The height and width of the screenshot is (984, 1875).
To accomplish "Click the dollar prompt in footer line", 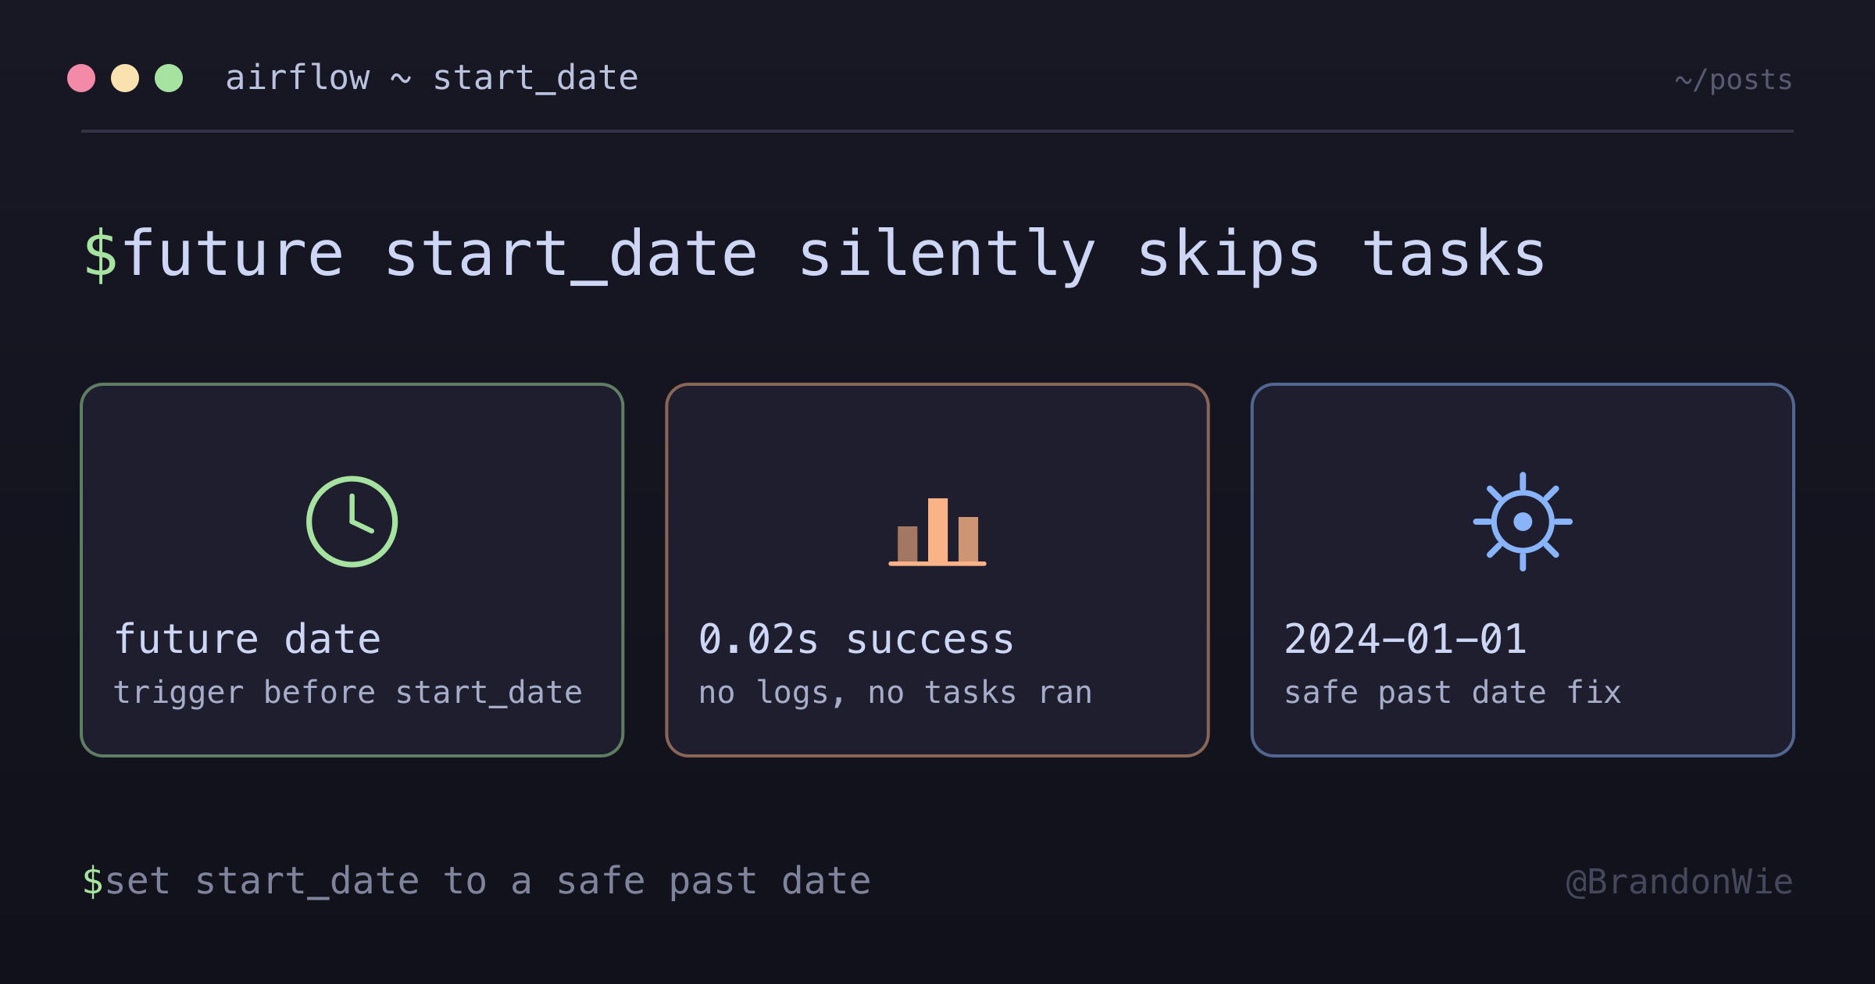I will coord(92,881).
